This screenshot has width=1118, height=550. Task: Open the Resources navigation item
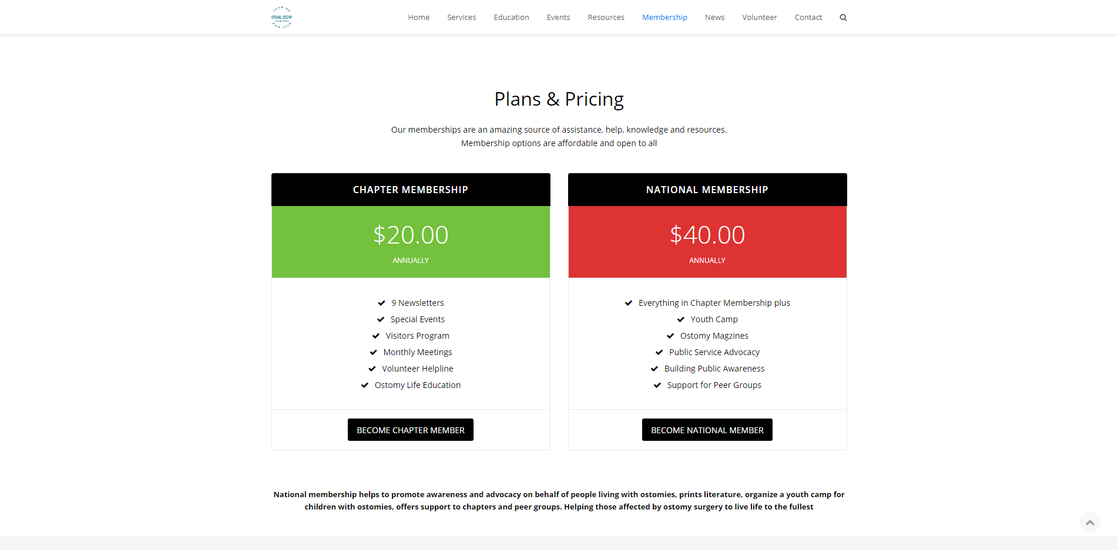tap(606, 18)
